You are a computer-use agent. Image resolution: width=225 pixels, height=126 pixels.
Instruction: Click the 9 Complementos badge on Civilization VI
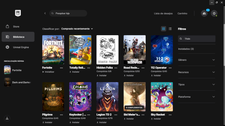coord(134,107)
